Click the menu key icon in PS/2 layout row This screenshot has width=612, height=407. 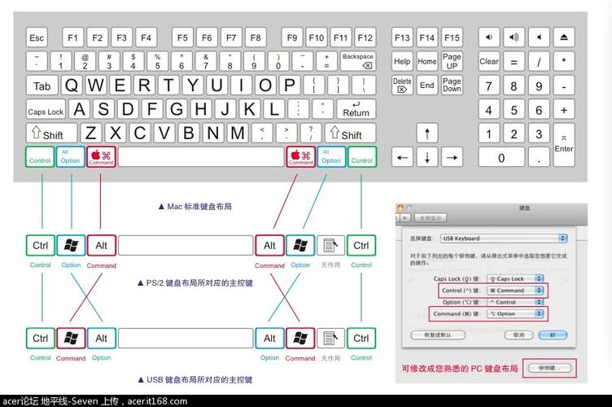(330, 245)
